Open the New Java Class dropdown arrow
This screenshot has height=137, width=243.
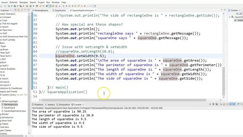33,6
